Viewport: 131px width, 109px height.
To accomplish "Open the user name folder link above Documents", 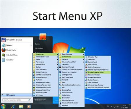I will 37,44.
